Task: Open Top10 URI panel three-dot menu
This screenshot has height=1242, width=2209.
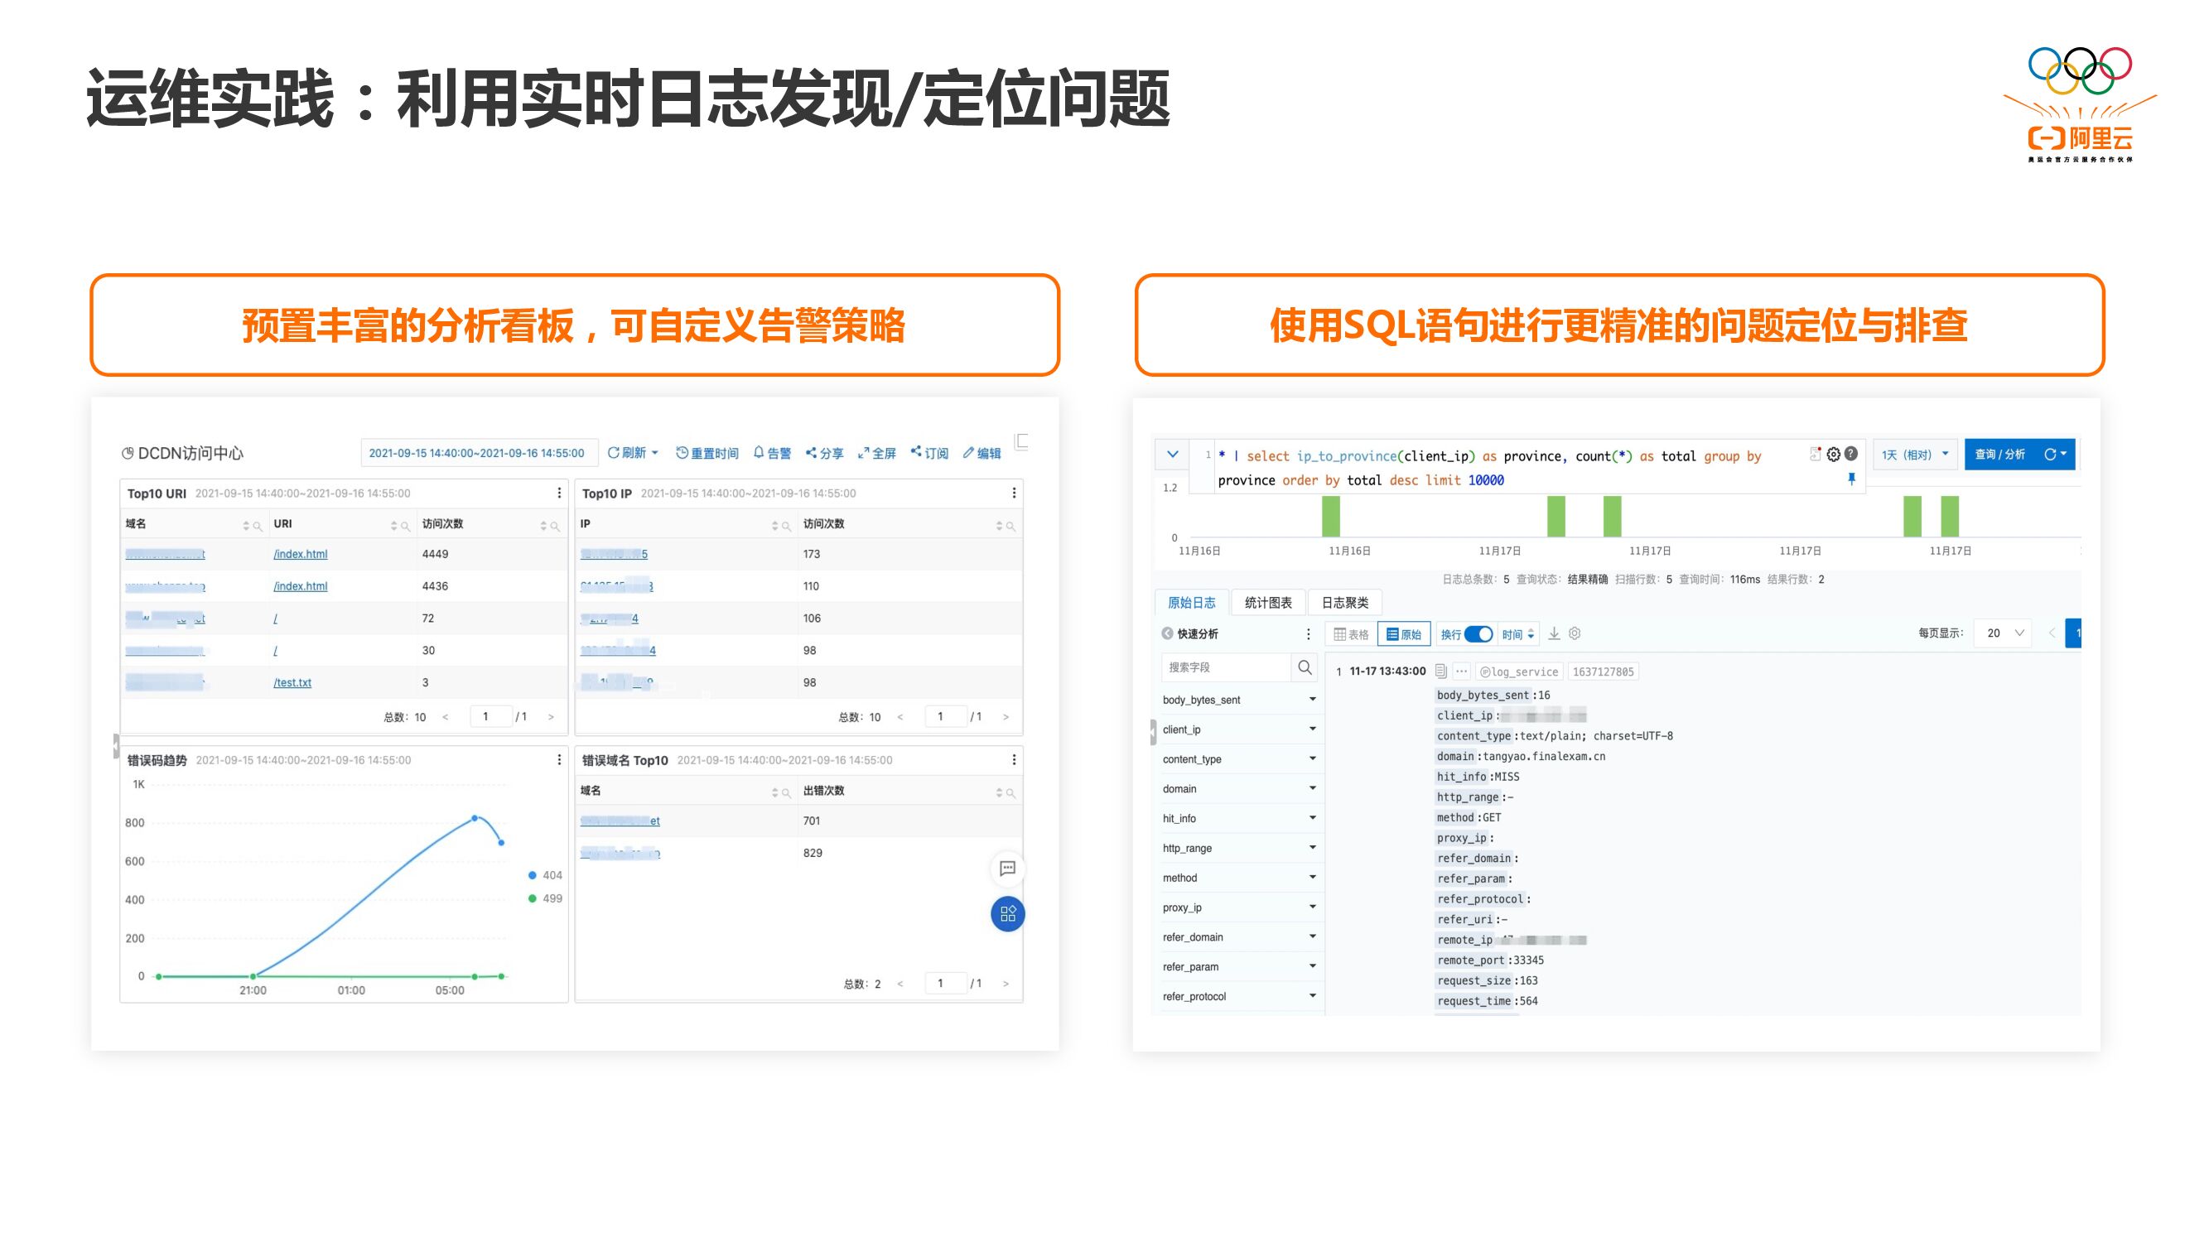Action: [559, 493]
